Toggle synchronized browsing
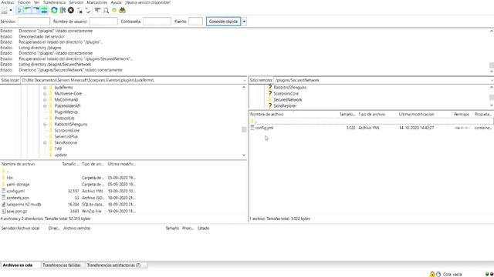This screenshot has width=494, height=277. [x=114, y=10]
